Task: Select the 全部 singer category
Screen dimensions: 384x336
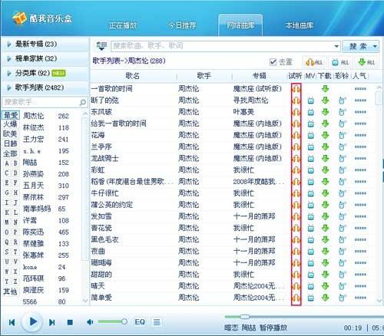Action: pyautogui.click(x=10, y=153)
